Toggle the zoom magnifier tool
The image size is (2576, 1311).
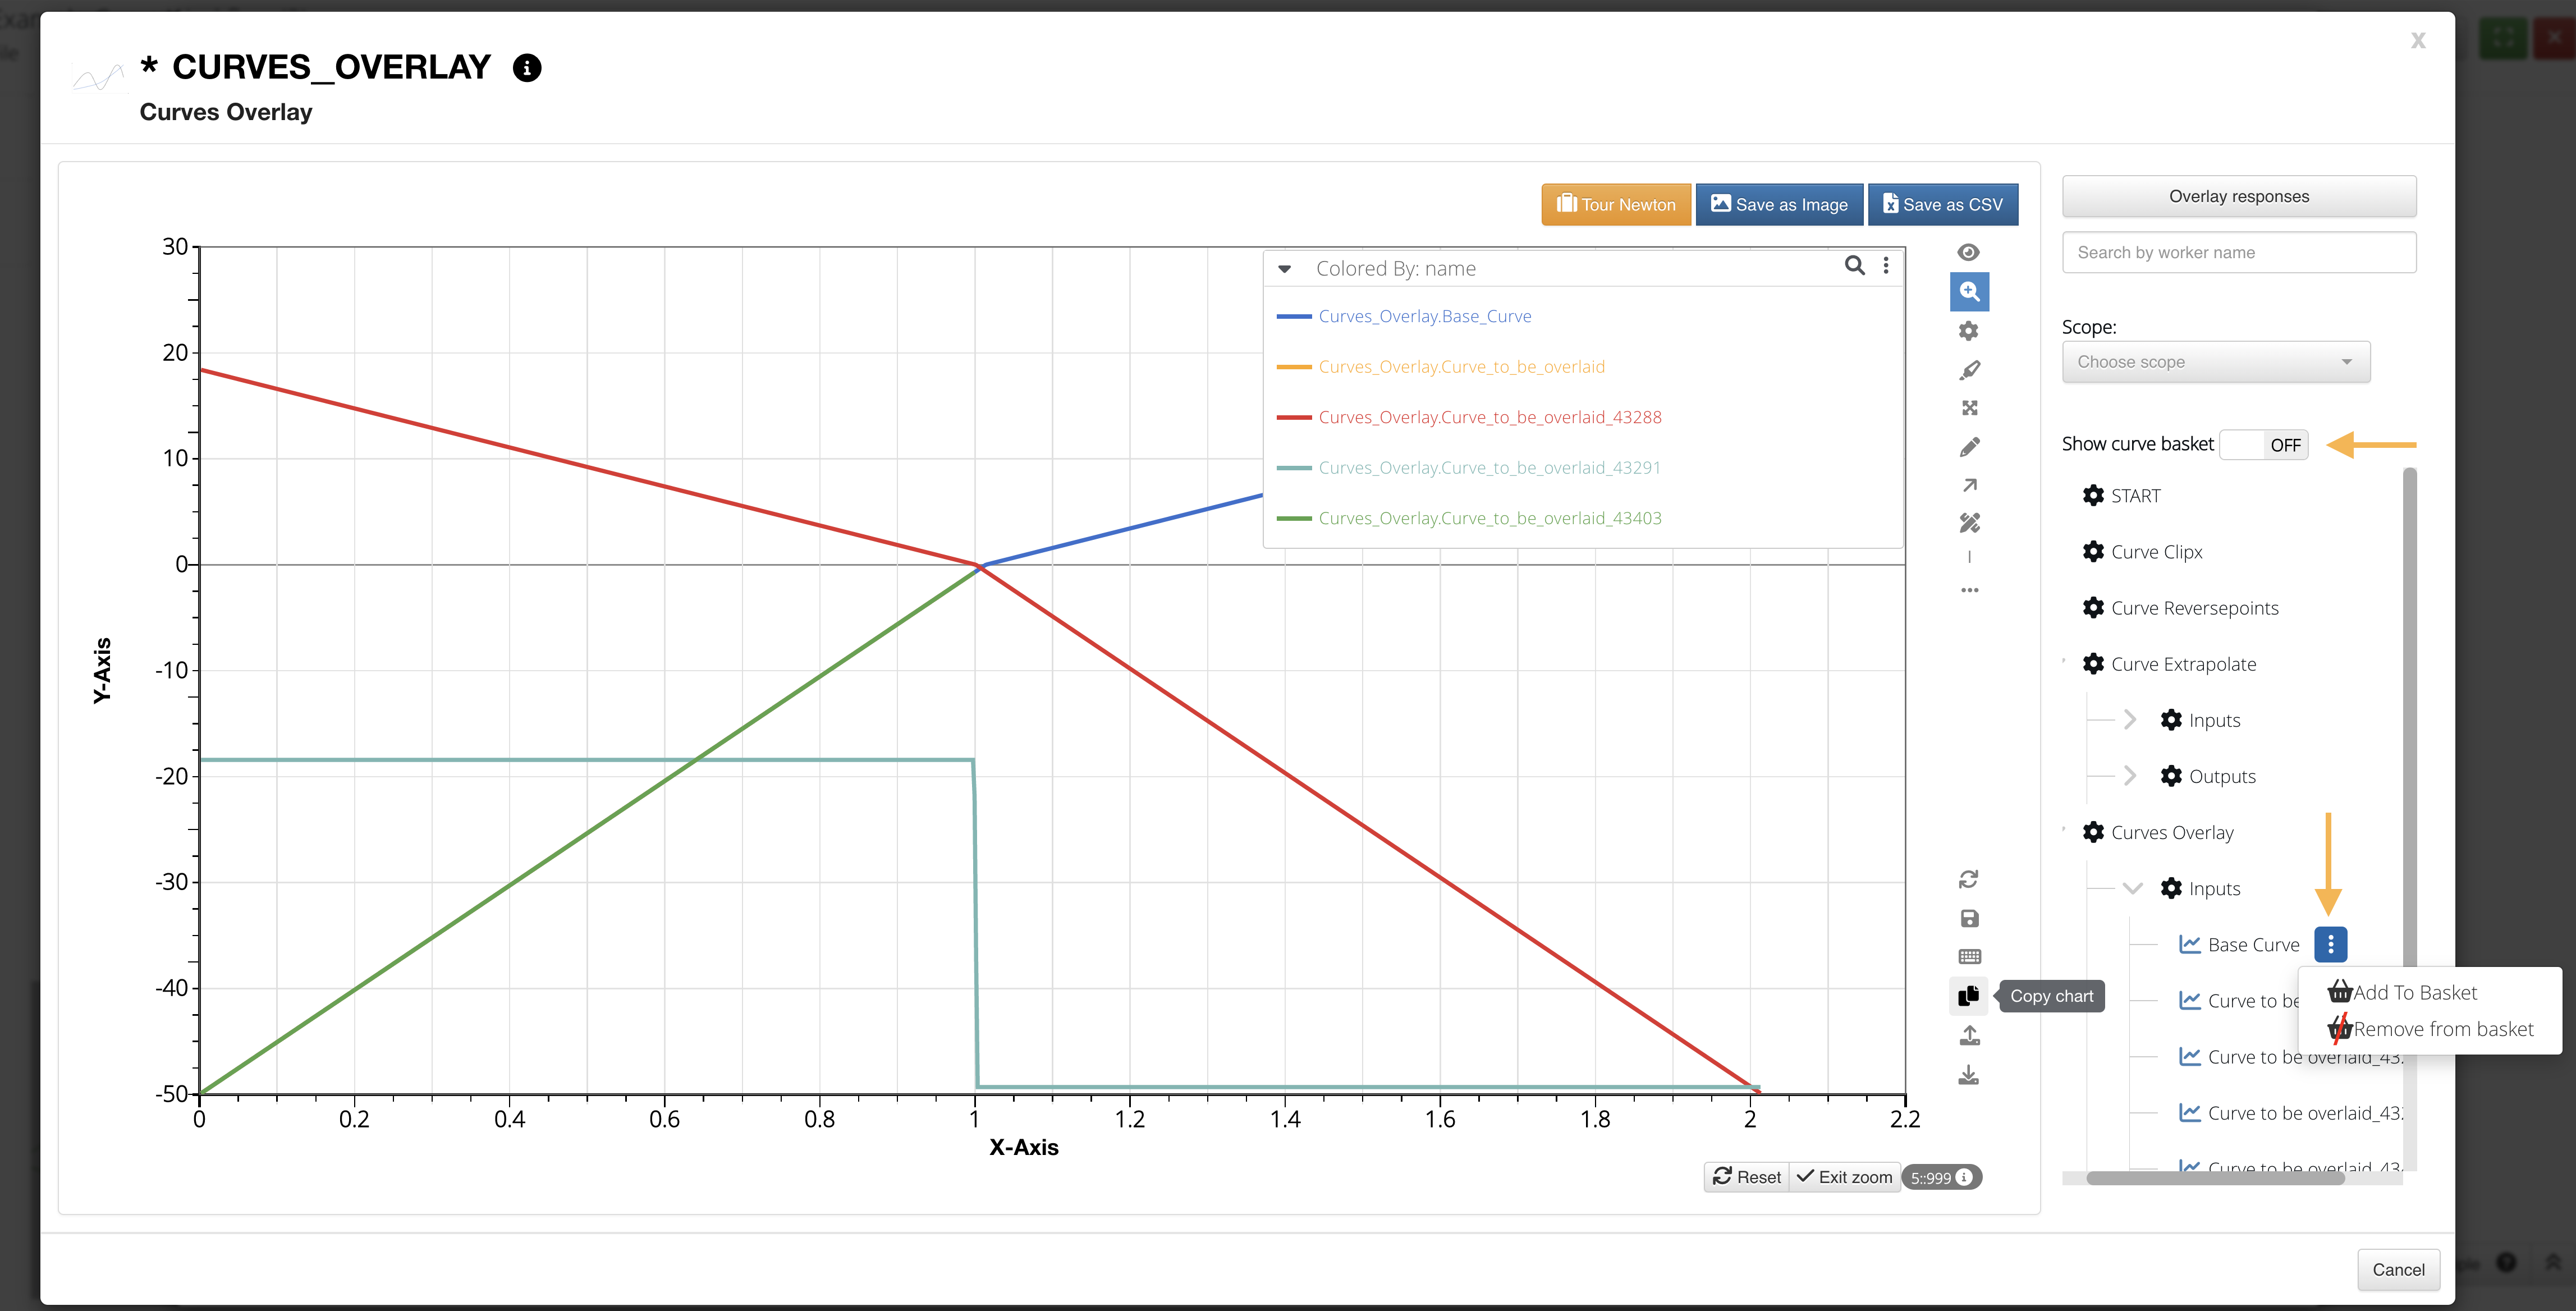(1969, 291)
